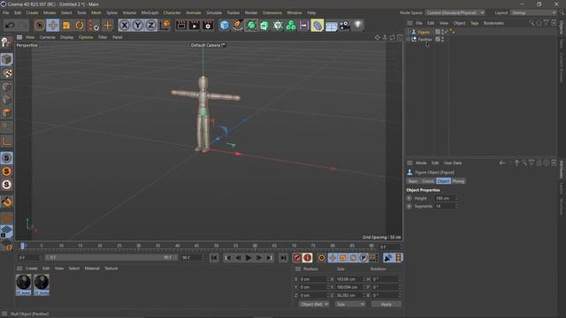
Task: Select the Live Selection tool
Action: 39,26
